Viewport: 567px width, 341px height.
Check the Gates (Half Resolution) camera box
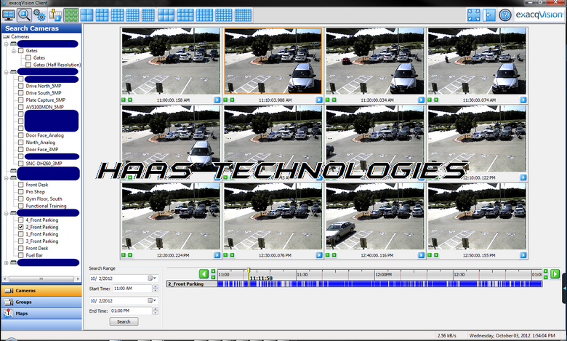point(28,65)
